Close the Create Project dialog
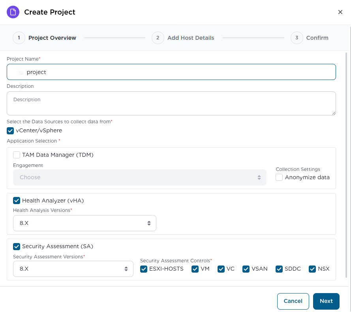Viewport: 351px width, 312px height. pos(340,12)
